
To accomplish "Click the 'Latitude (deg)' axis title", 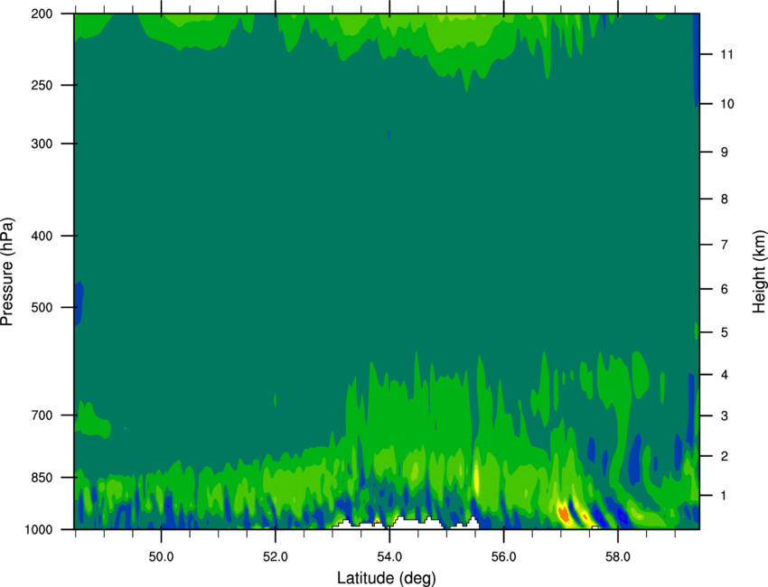I will pos(386,578).
